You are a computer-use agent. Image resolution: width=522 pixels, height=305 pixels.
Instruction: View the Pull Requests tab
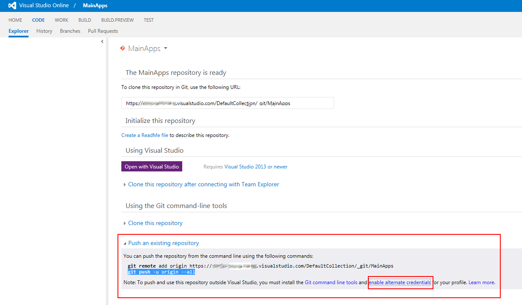[103, 31]
